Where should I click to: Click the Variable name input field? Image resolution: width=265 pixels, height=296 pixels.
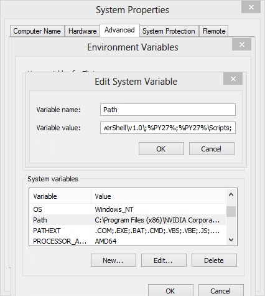[x=168, y=110]
